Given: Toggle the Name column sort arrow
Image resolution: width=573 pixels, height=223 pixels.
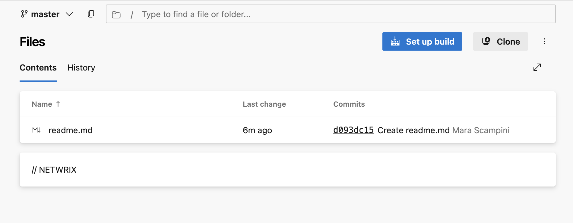Looking at the screenshot, I should pyautogui.click(x=58, y=104).
